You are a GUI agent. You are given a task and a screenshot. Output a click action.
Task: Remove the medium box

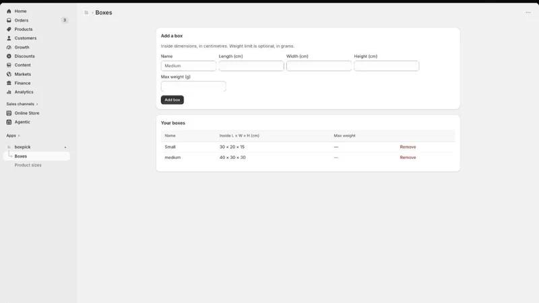click(408, 158)
